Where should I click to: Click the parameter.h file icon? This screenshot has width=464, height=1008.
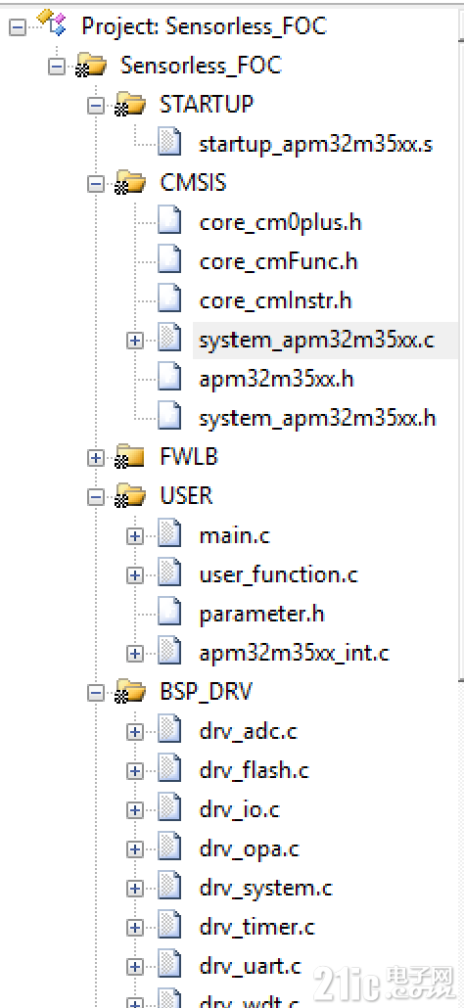(169, 612)
